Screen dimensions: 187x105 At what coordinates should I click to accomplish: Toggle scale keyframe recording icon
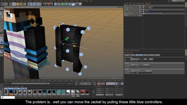110,84
